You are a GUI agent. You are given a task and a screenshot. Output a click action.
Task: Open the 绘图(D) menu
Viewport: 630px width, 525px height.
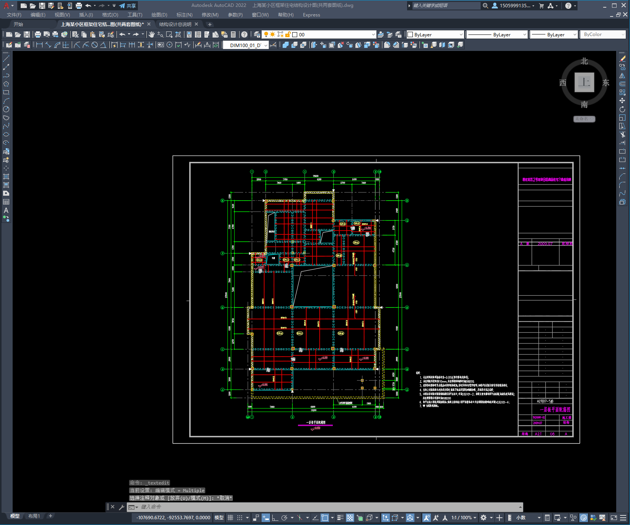pos(159,15)
